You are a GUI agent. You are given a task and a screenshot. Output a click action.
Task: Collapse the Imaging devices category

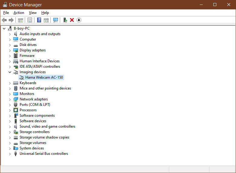click(x=10, y=72)
